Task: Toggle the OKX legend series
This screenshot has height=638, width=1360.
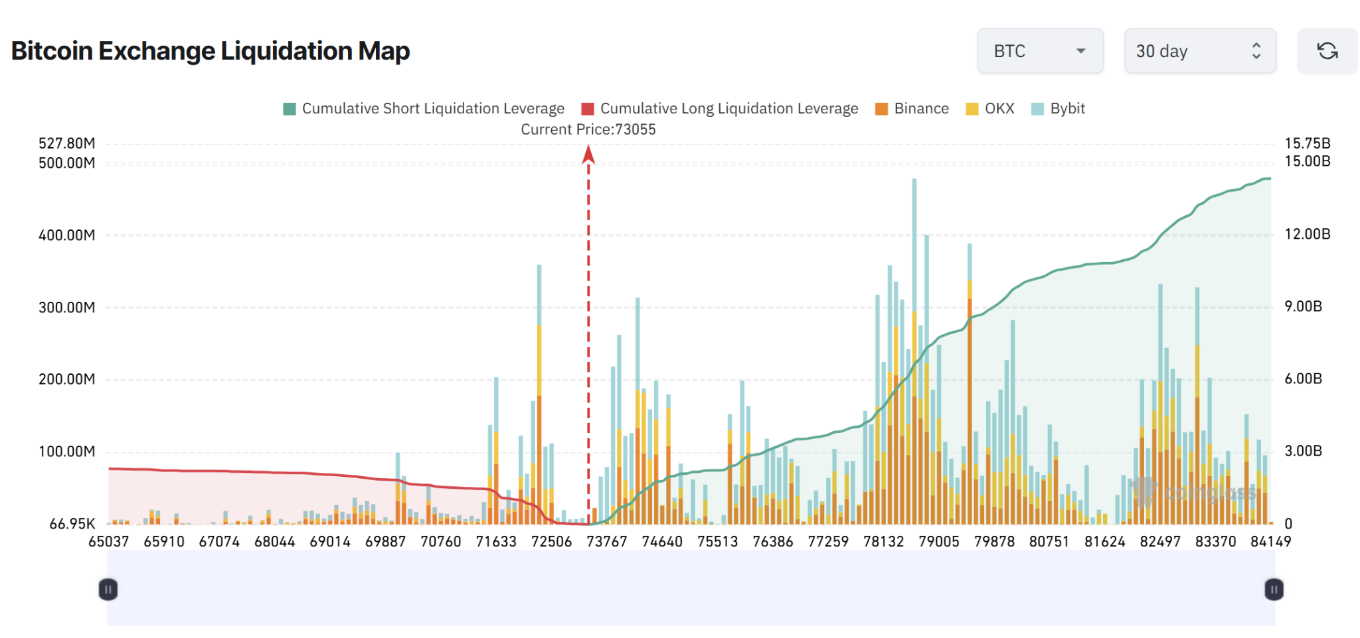Action: (x=990, y=109)
